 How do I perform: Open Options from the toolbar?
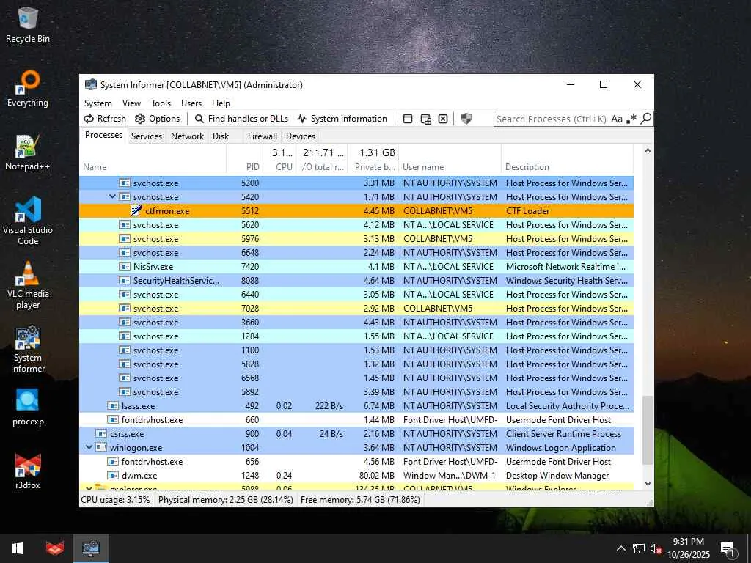(x=158, y=119)
